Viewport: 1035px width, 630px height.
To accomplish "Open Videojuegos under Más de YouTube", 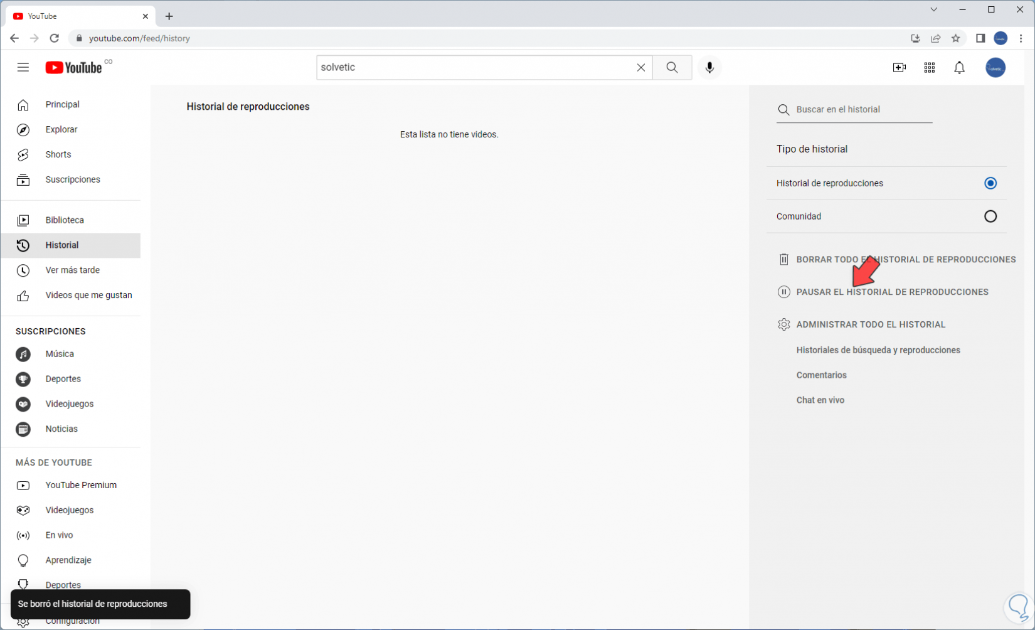I will point(71,510).
